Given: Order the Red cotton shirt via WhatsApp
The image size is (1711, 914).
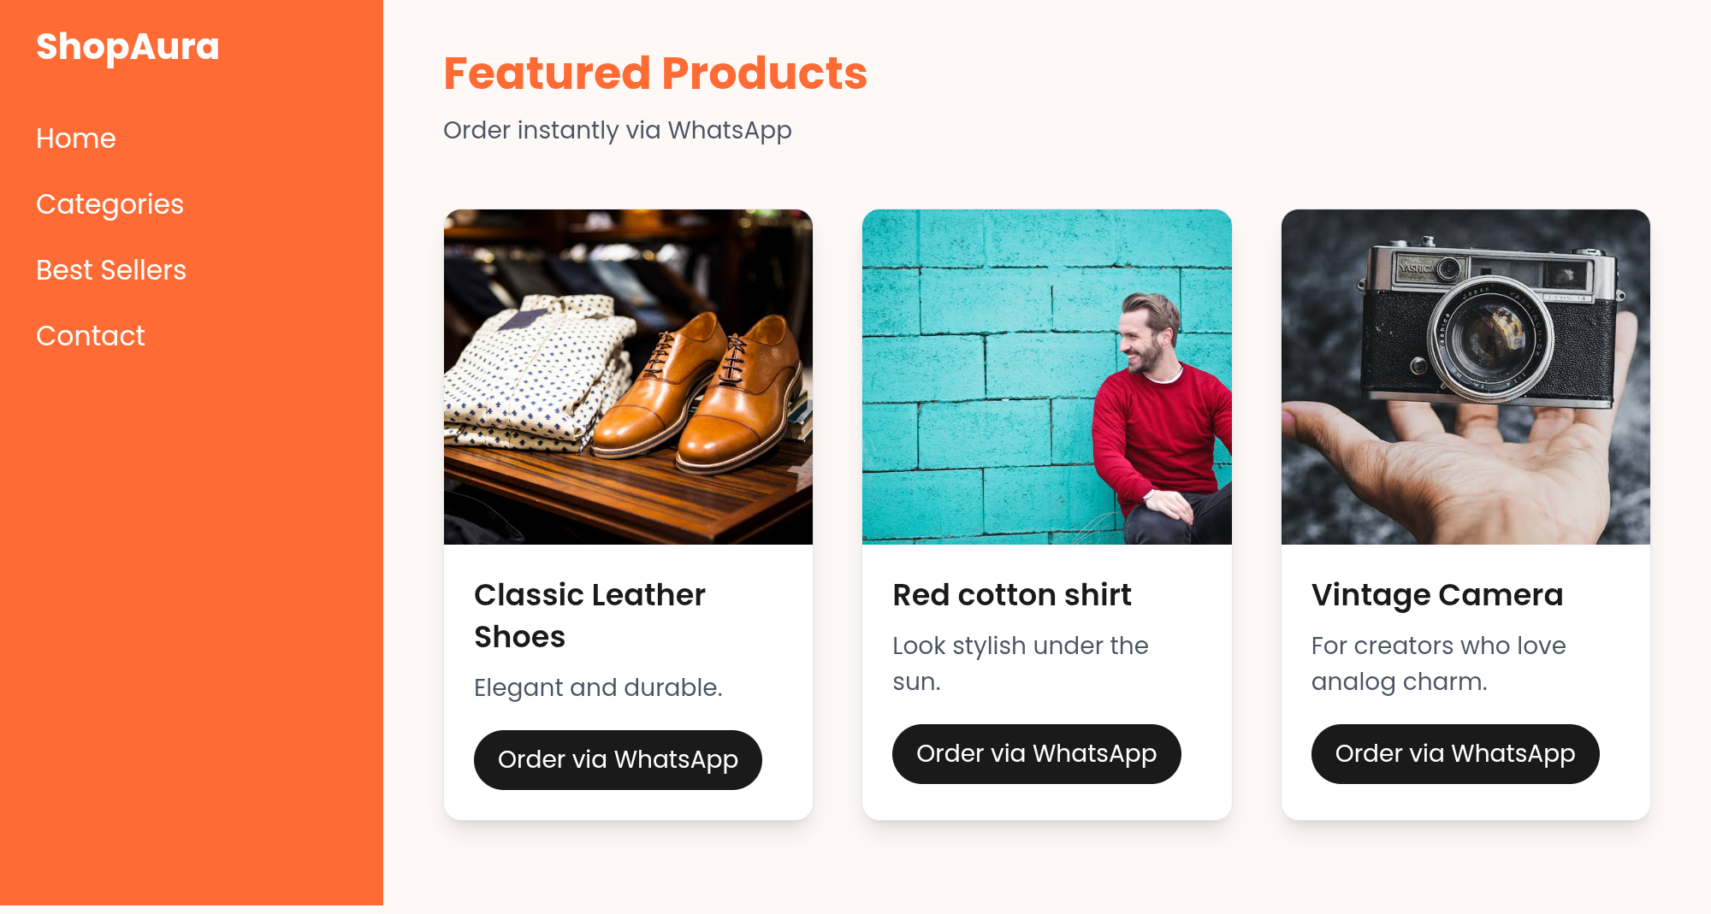Looking at the screenshot, I should point(1036,754).
